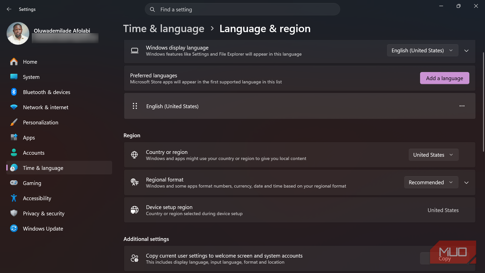The width and height of the screenshot is (485, 273).
Task: Open Bluetooth & devices settings
Action: click(x=59, y=92)
